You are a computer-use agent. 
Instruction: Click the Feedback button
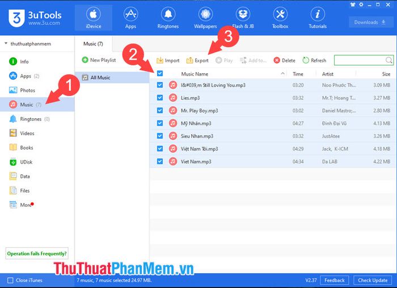coord(335,280)
